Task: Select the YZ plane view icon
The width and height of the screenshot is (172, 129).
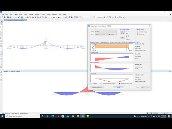Action: click(x=59, y=18)
